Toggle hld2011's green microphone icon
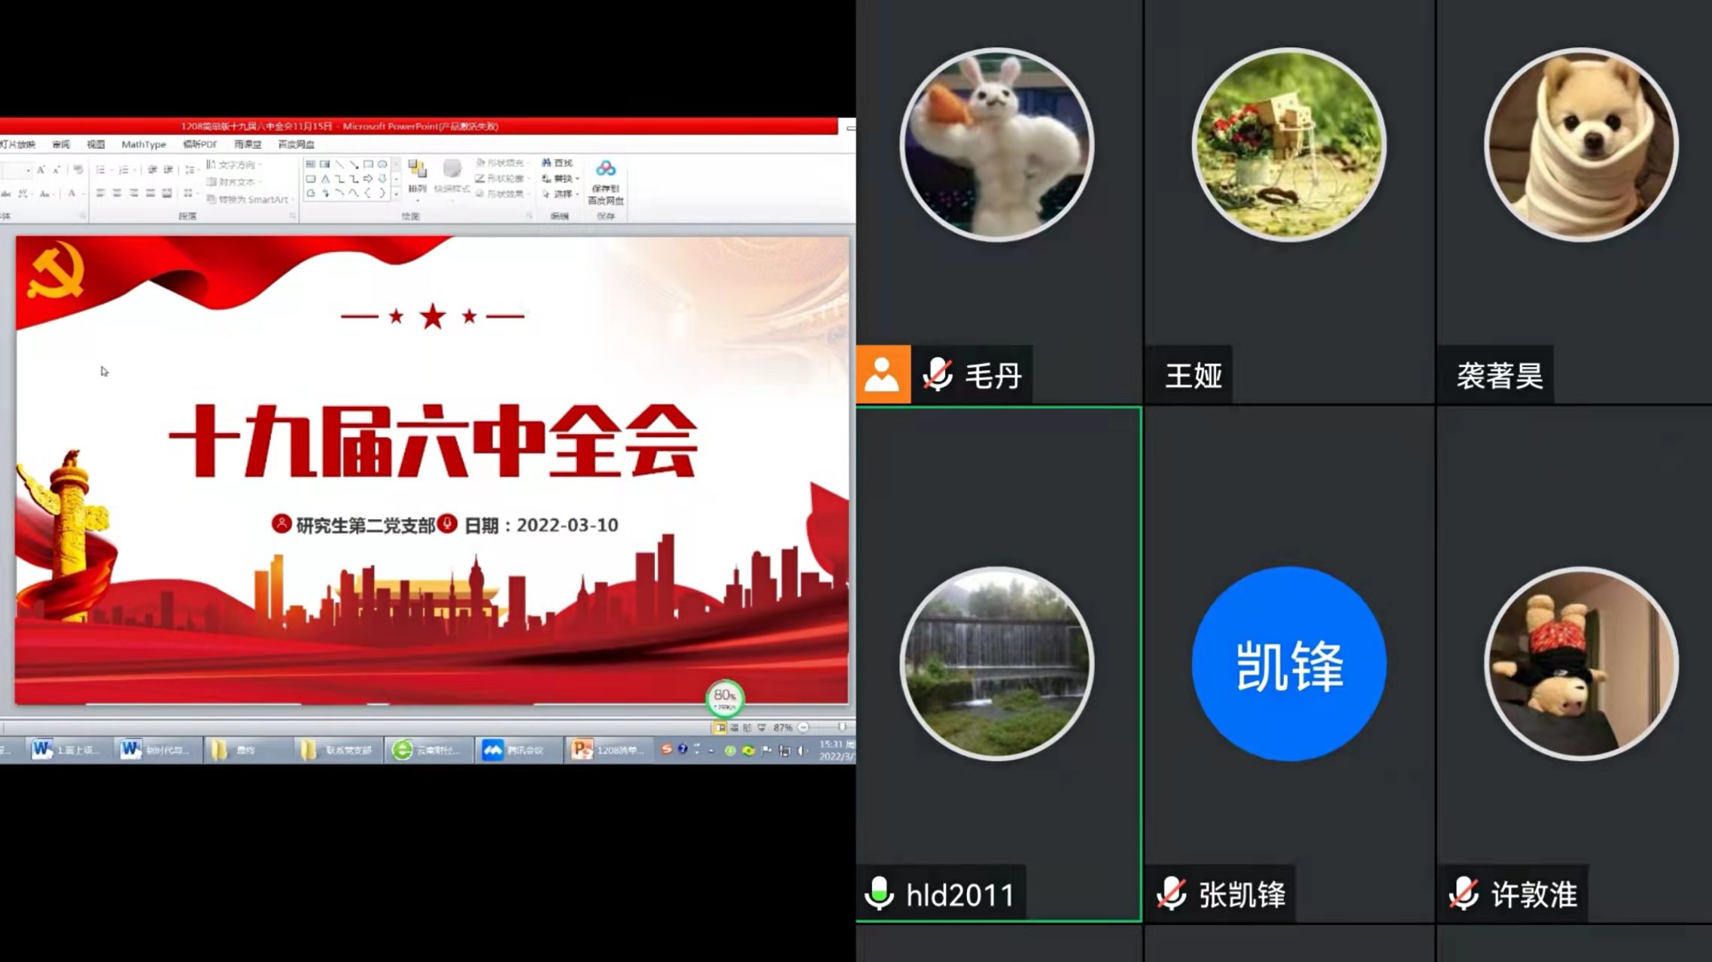 click(879, 894)
